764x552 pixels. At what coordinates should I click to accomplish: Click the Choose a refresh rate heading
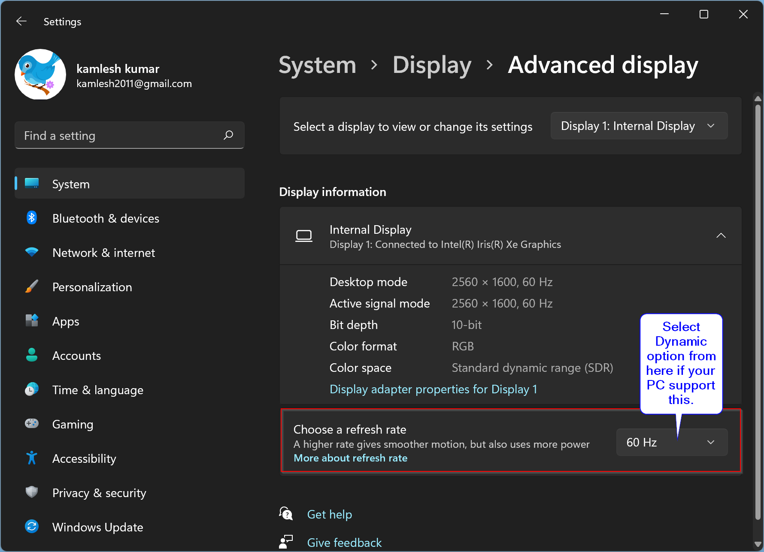point(350,429)
